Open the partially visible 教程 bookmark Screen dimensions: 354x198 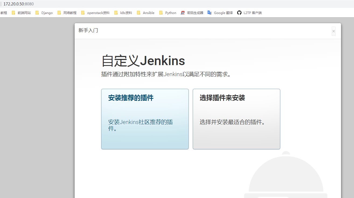3,13
